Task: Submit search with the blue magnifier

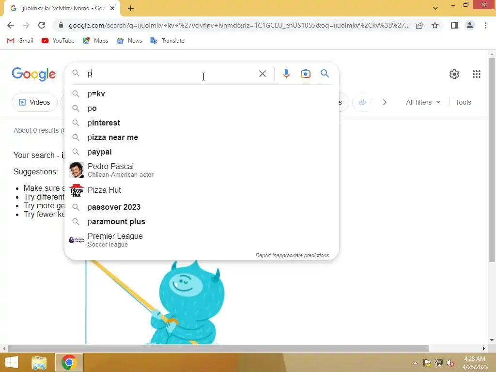Action: click(325, 74)
